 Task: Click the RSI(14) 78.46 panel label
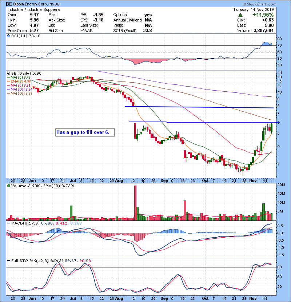coord(25,36)
